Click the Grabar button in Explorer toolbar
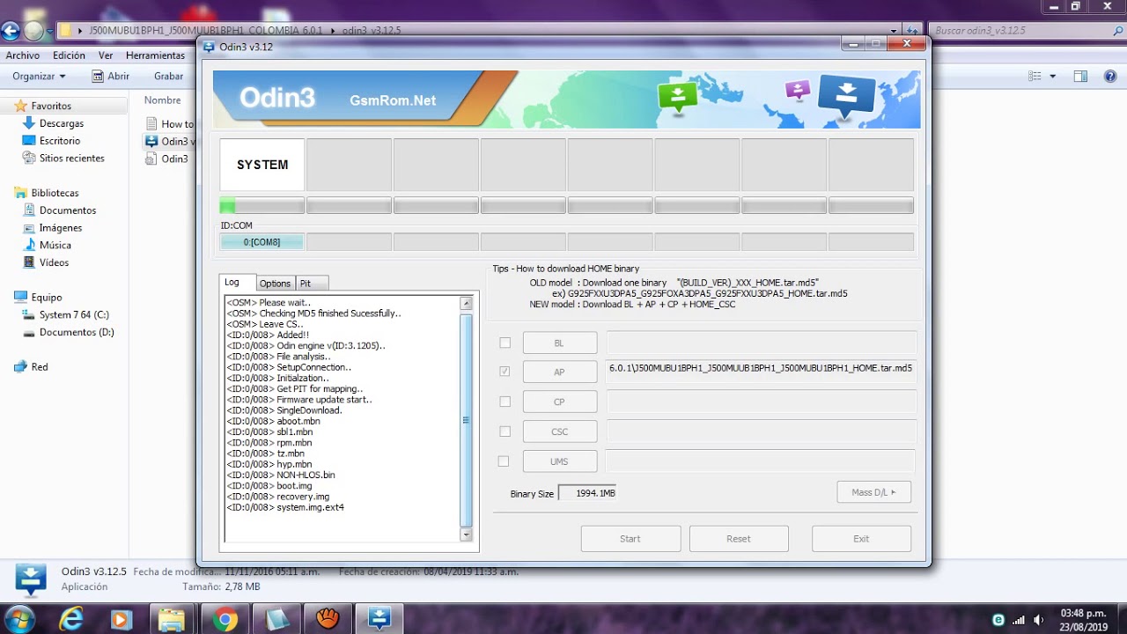Image resolution: width=1127 pixels, height=634 pixels. 169,77
